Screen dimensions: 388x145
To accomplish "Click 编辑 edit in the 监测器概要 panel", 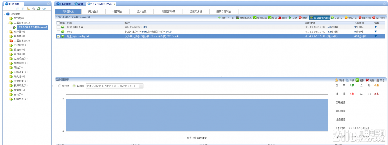I will 339,80.
